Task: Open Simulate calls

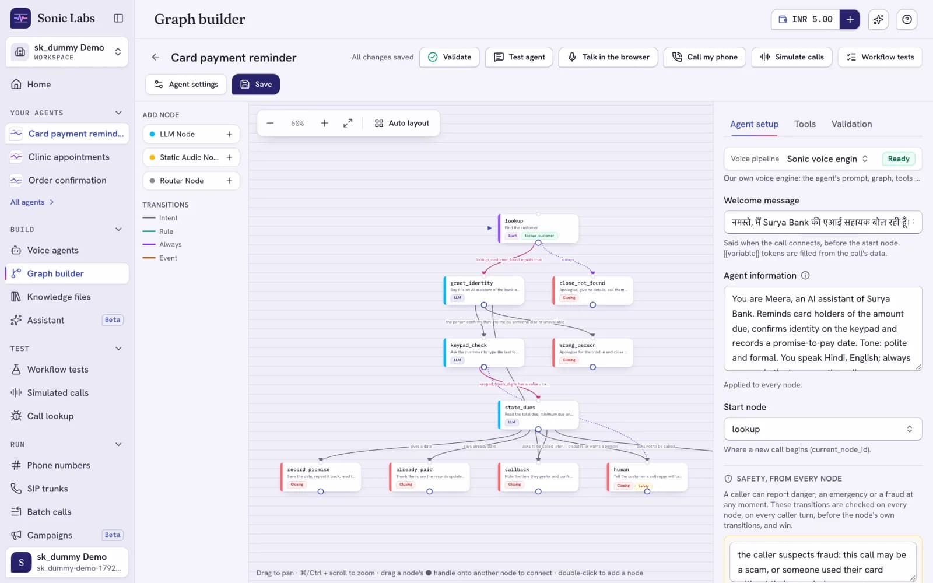Action: (x=792, y=57)
